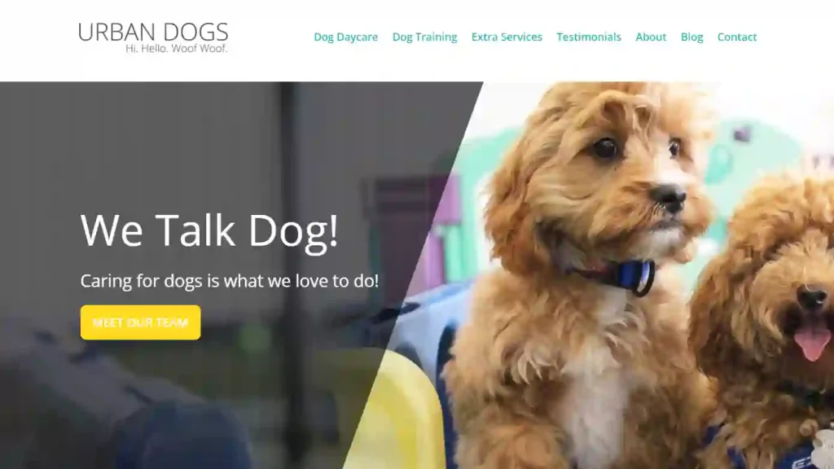Go to Extra Services
The width and height of the screenshot is (834, 469).
coord(507,37)
